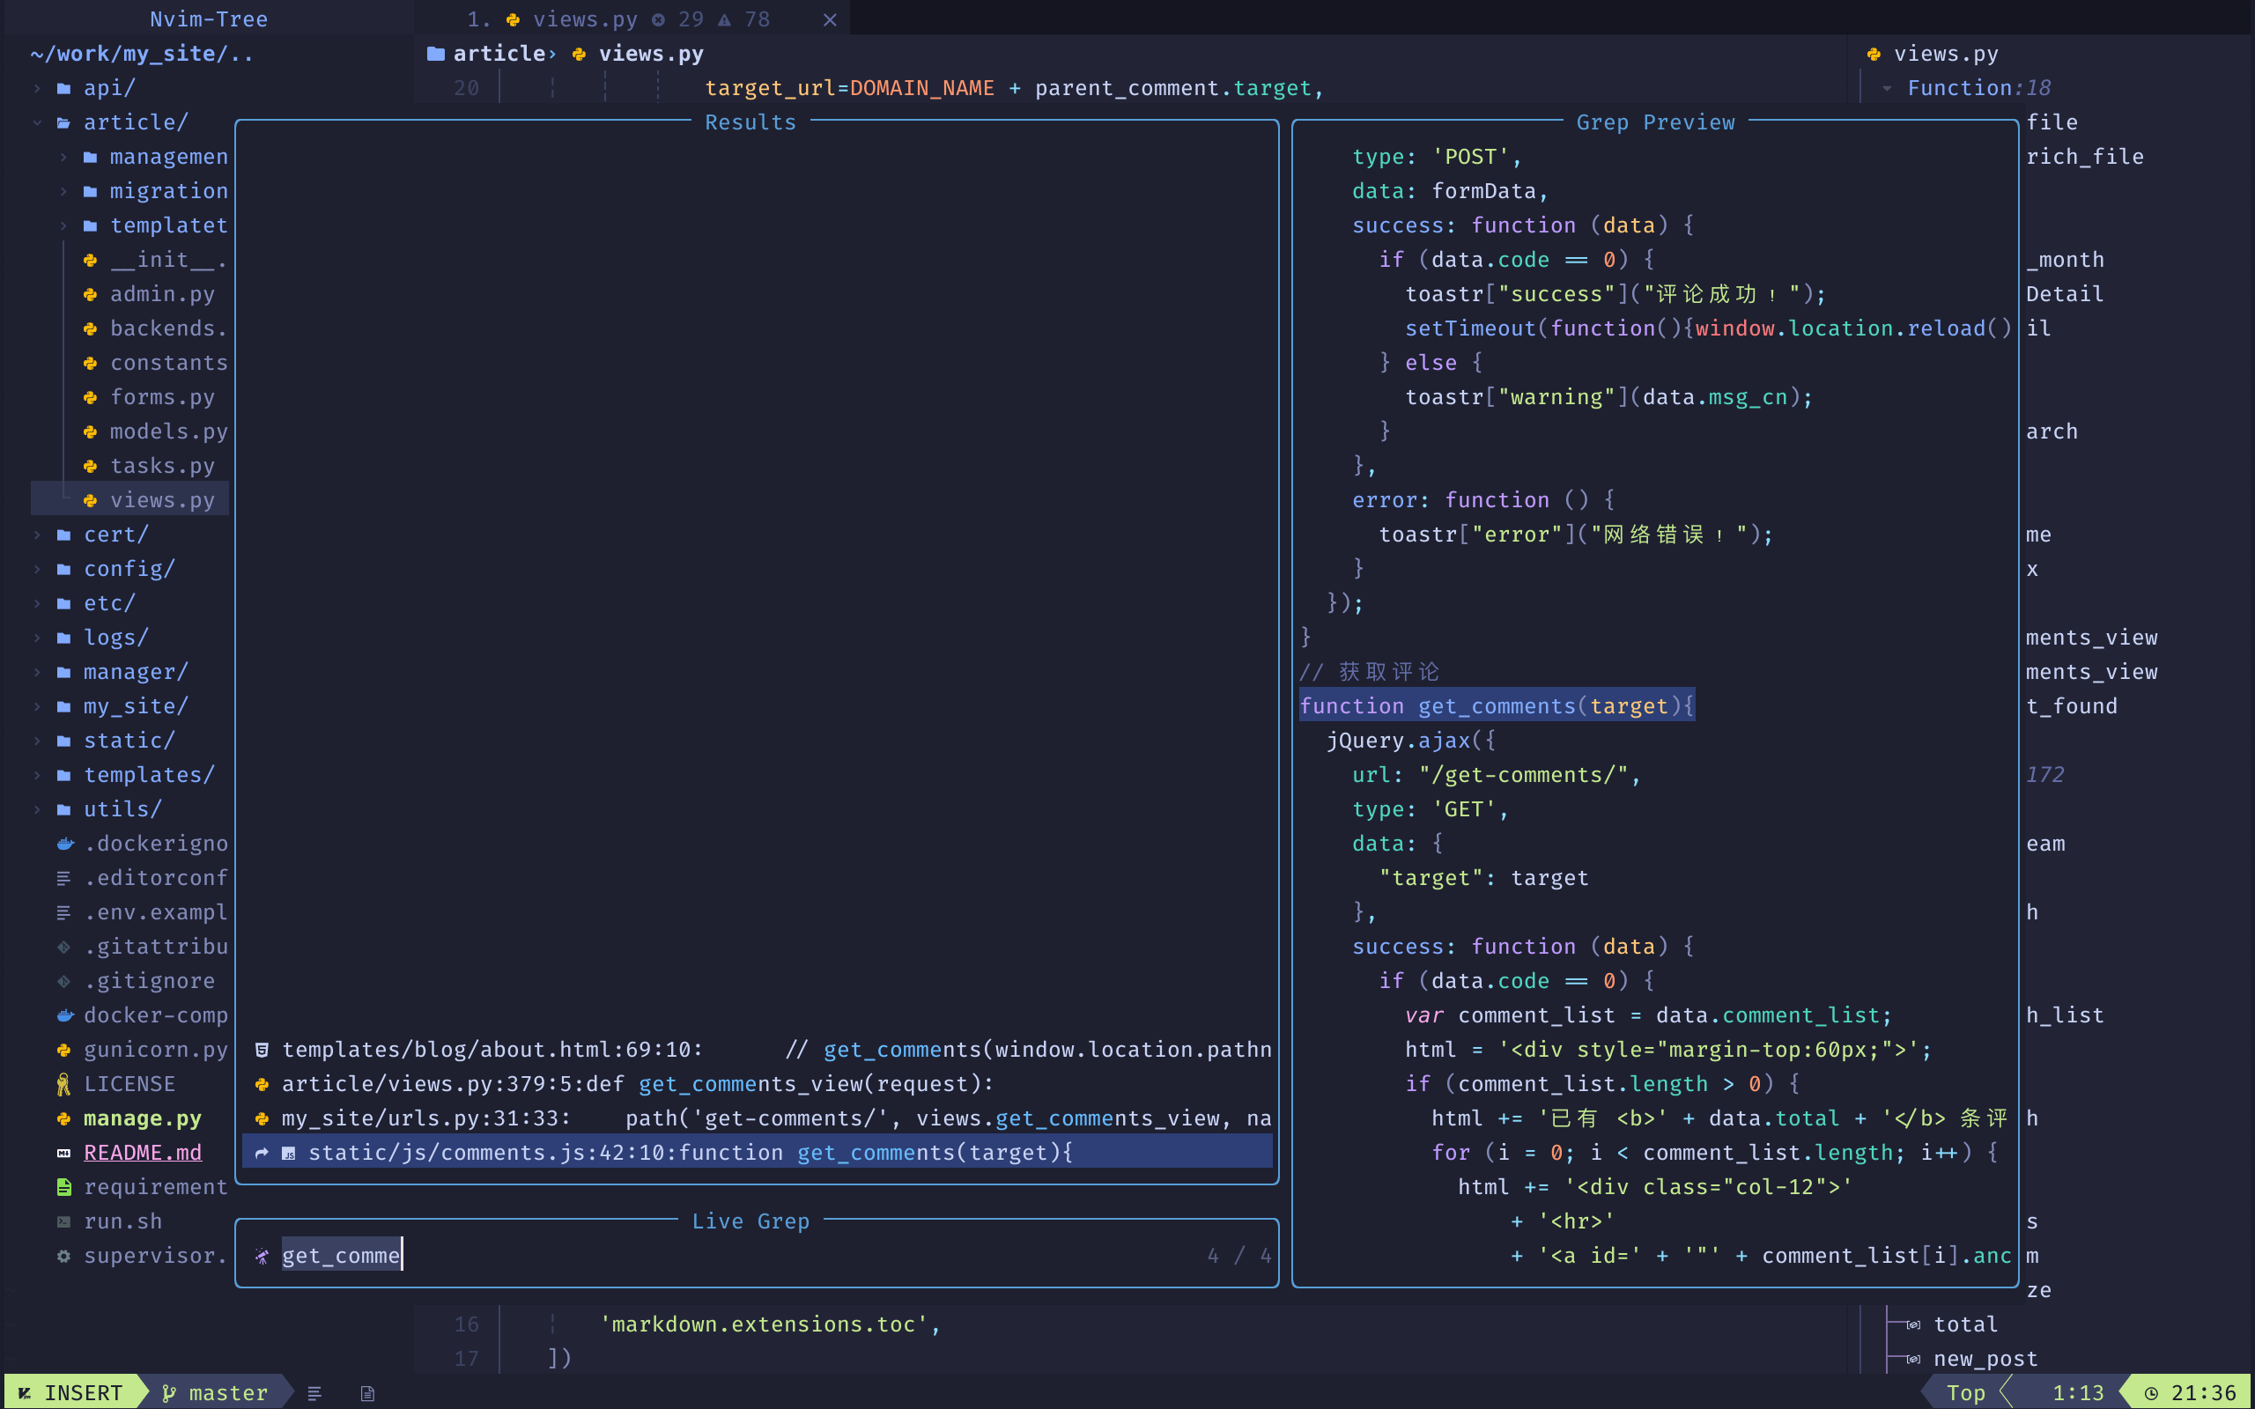Click the article breadcrumb in the winbar
The width and height of the screenshot is (2255, 1409).
(x=499, y=53)
